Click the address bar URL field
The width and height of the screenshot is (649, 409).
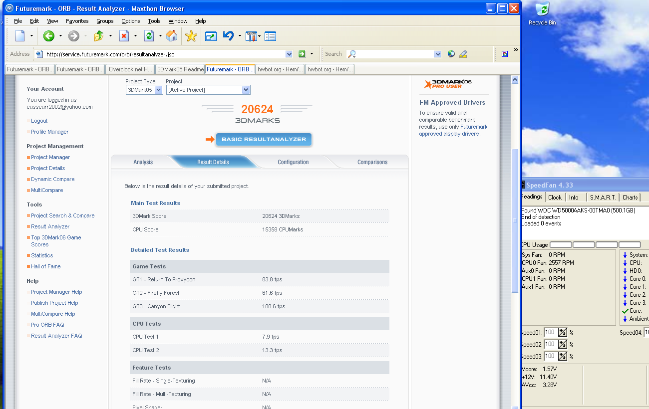pos(165,54)
